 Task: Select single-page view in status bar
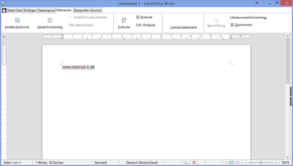tap(227, 162)
